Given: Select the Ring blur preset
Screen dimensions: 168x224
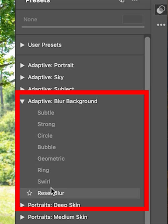Looking at the screenshot, I should point(43,170).
